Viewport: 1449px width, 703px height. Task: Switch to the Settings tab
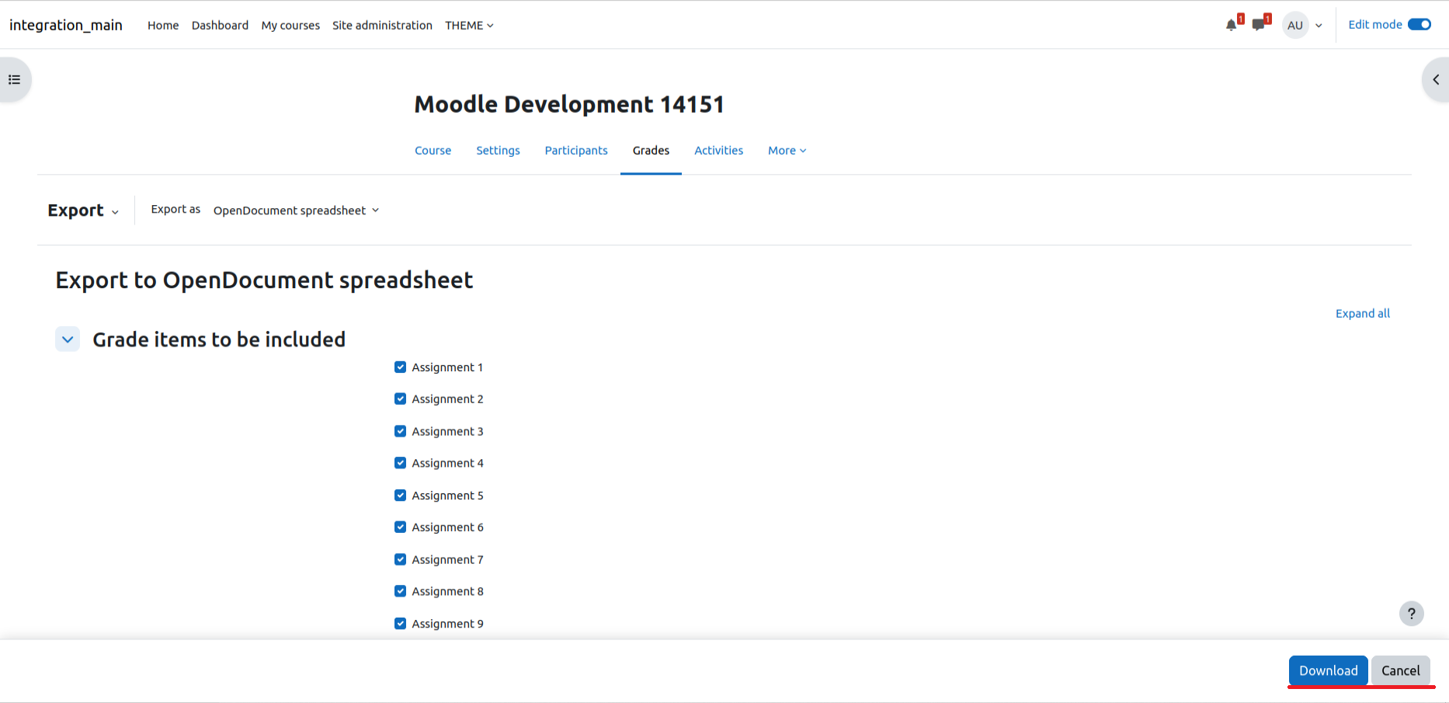point(498,151)
